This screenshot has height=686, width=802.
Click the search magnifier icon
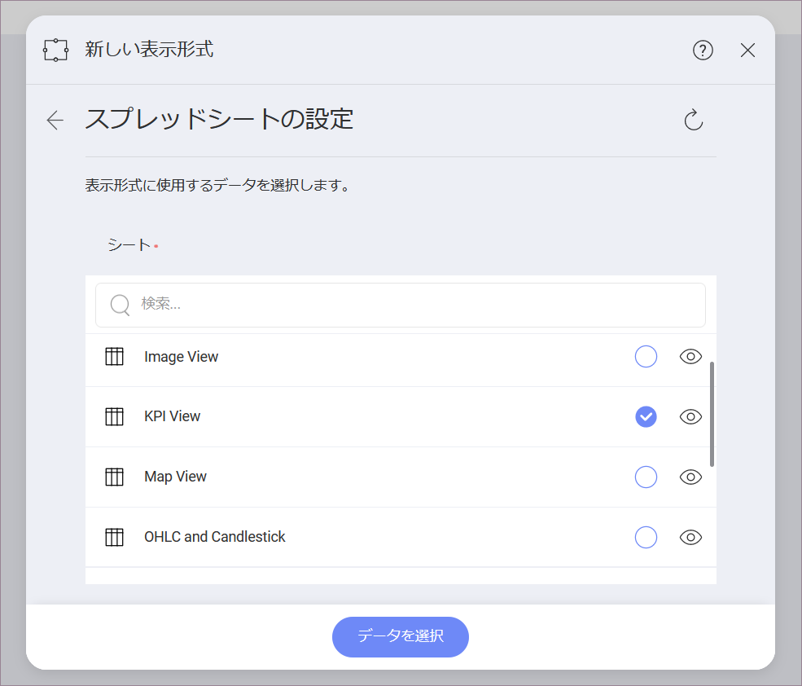coord(121,306)
